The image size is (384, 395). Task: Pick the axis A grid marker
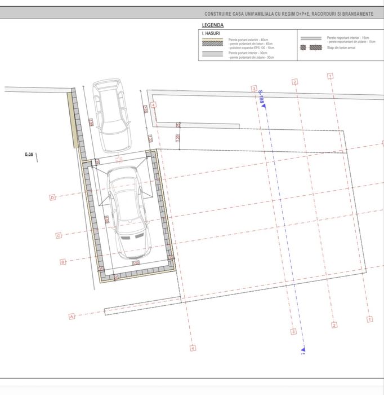point(72,317)
